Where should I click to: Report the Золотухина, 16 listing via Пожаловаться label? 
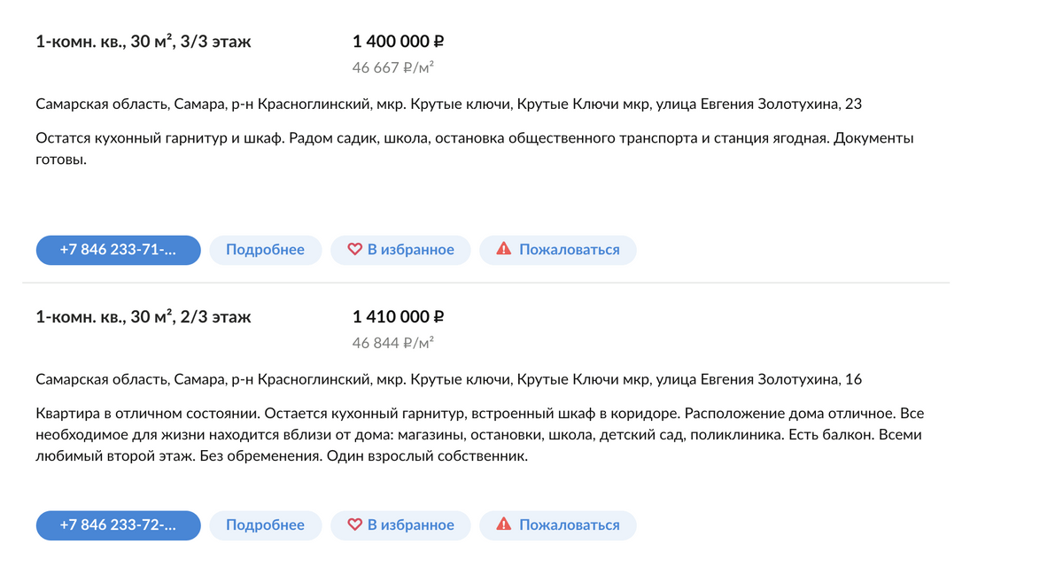pyautogui.click(x=569, y=525)
